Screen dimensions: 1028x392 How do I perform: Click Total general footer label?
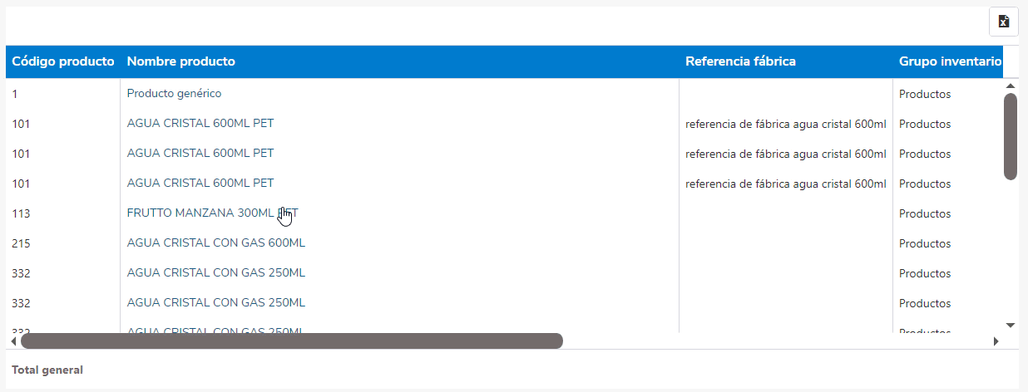click(x=47, y=370)
